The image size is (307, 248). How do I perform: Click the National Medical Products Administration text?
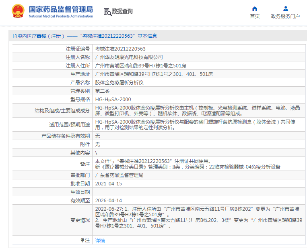61,16
